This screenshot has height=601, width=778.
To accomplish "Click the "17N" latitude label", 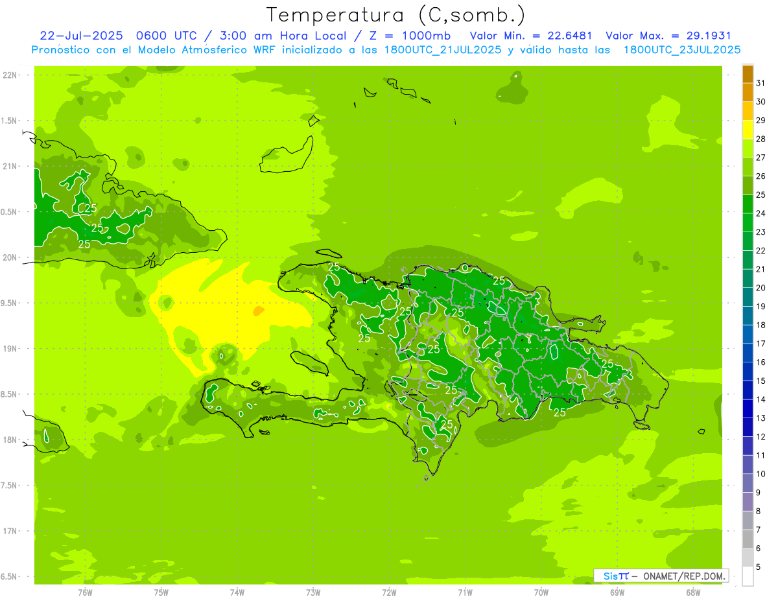I will click(x=10, y=531).
